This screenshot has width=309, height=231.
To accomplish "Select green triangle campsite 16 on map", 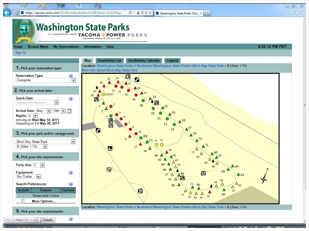I will [150, 148].
